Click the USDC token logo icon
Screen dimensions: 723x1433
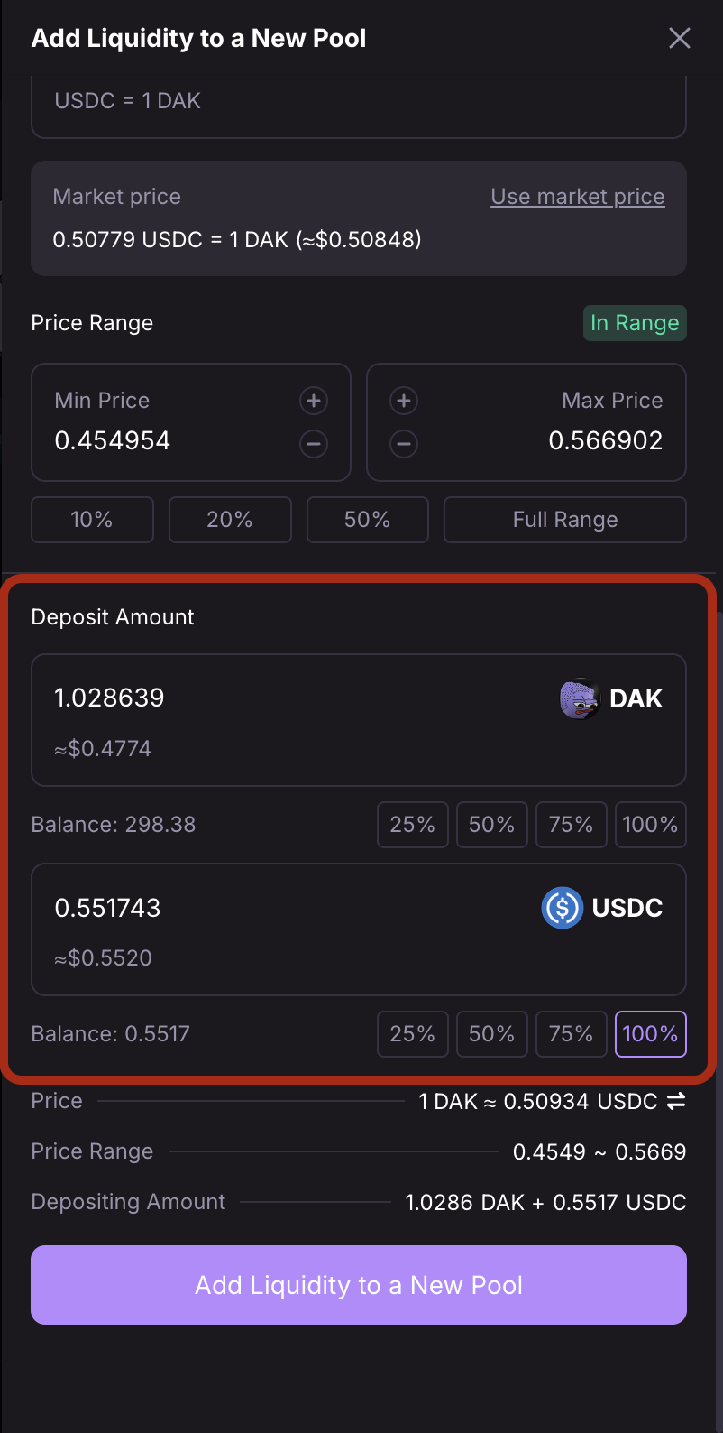click(x=562, y=908)
